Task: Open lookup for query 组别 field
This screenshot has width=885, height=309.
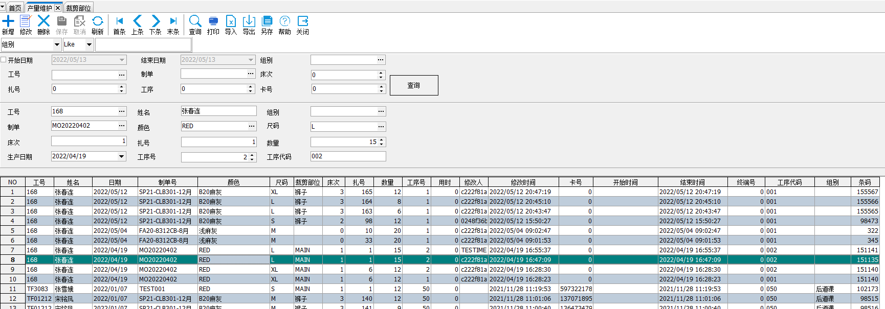Action: tap(381, 60)
